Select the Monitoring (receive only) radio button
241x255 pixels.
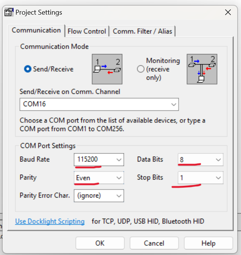[141, 69]
